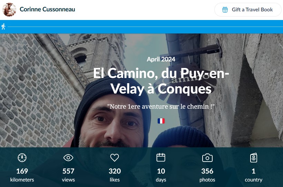283x187 pixels.
Task: Click Corinne Cussonneau's profile avatar
Action: tap(9, 10)
